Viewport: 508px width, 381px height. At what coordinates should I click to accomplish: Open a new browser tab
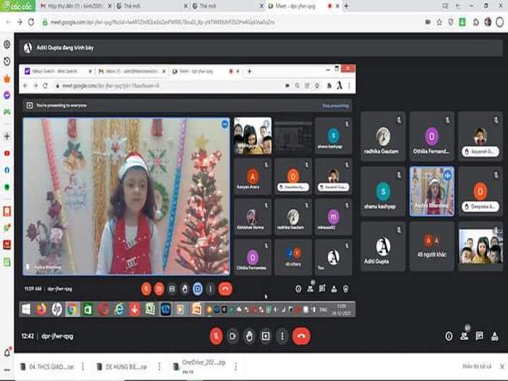346,6
